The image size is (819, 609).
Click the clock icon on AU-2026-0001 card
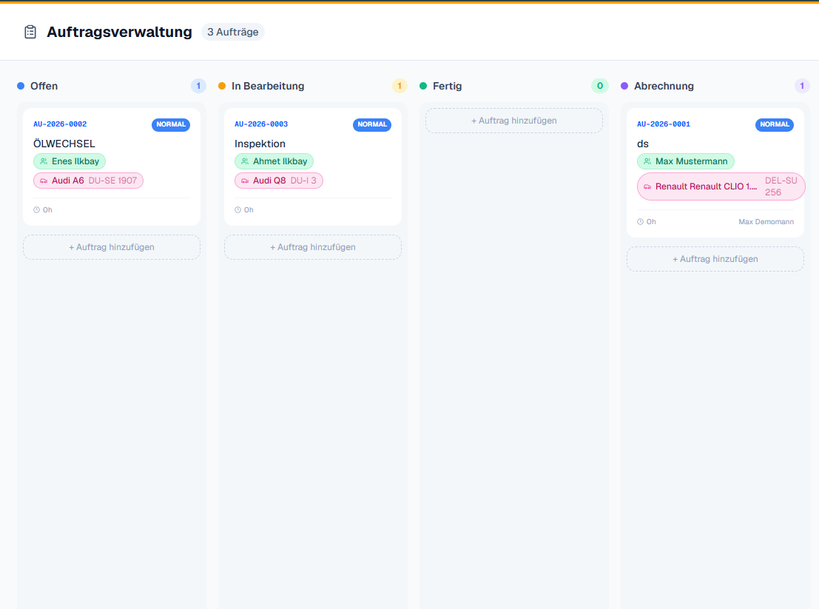tap(641, 222)
